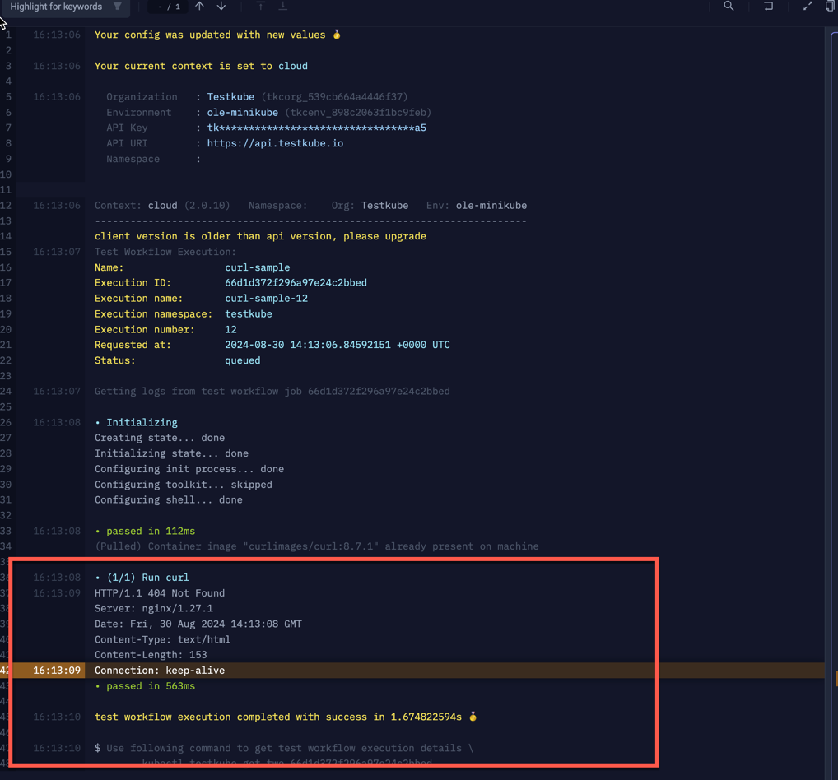Image resolution: width=838 pixels, height=780 pixels.
Task: Jump to previous match with up arrow
Action: point(198,7)
